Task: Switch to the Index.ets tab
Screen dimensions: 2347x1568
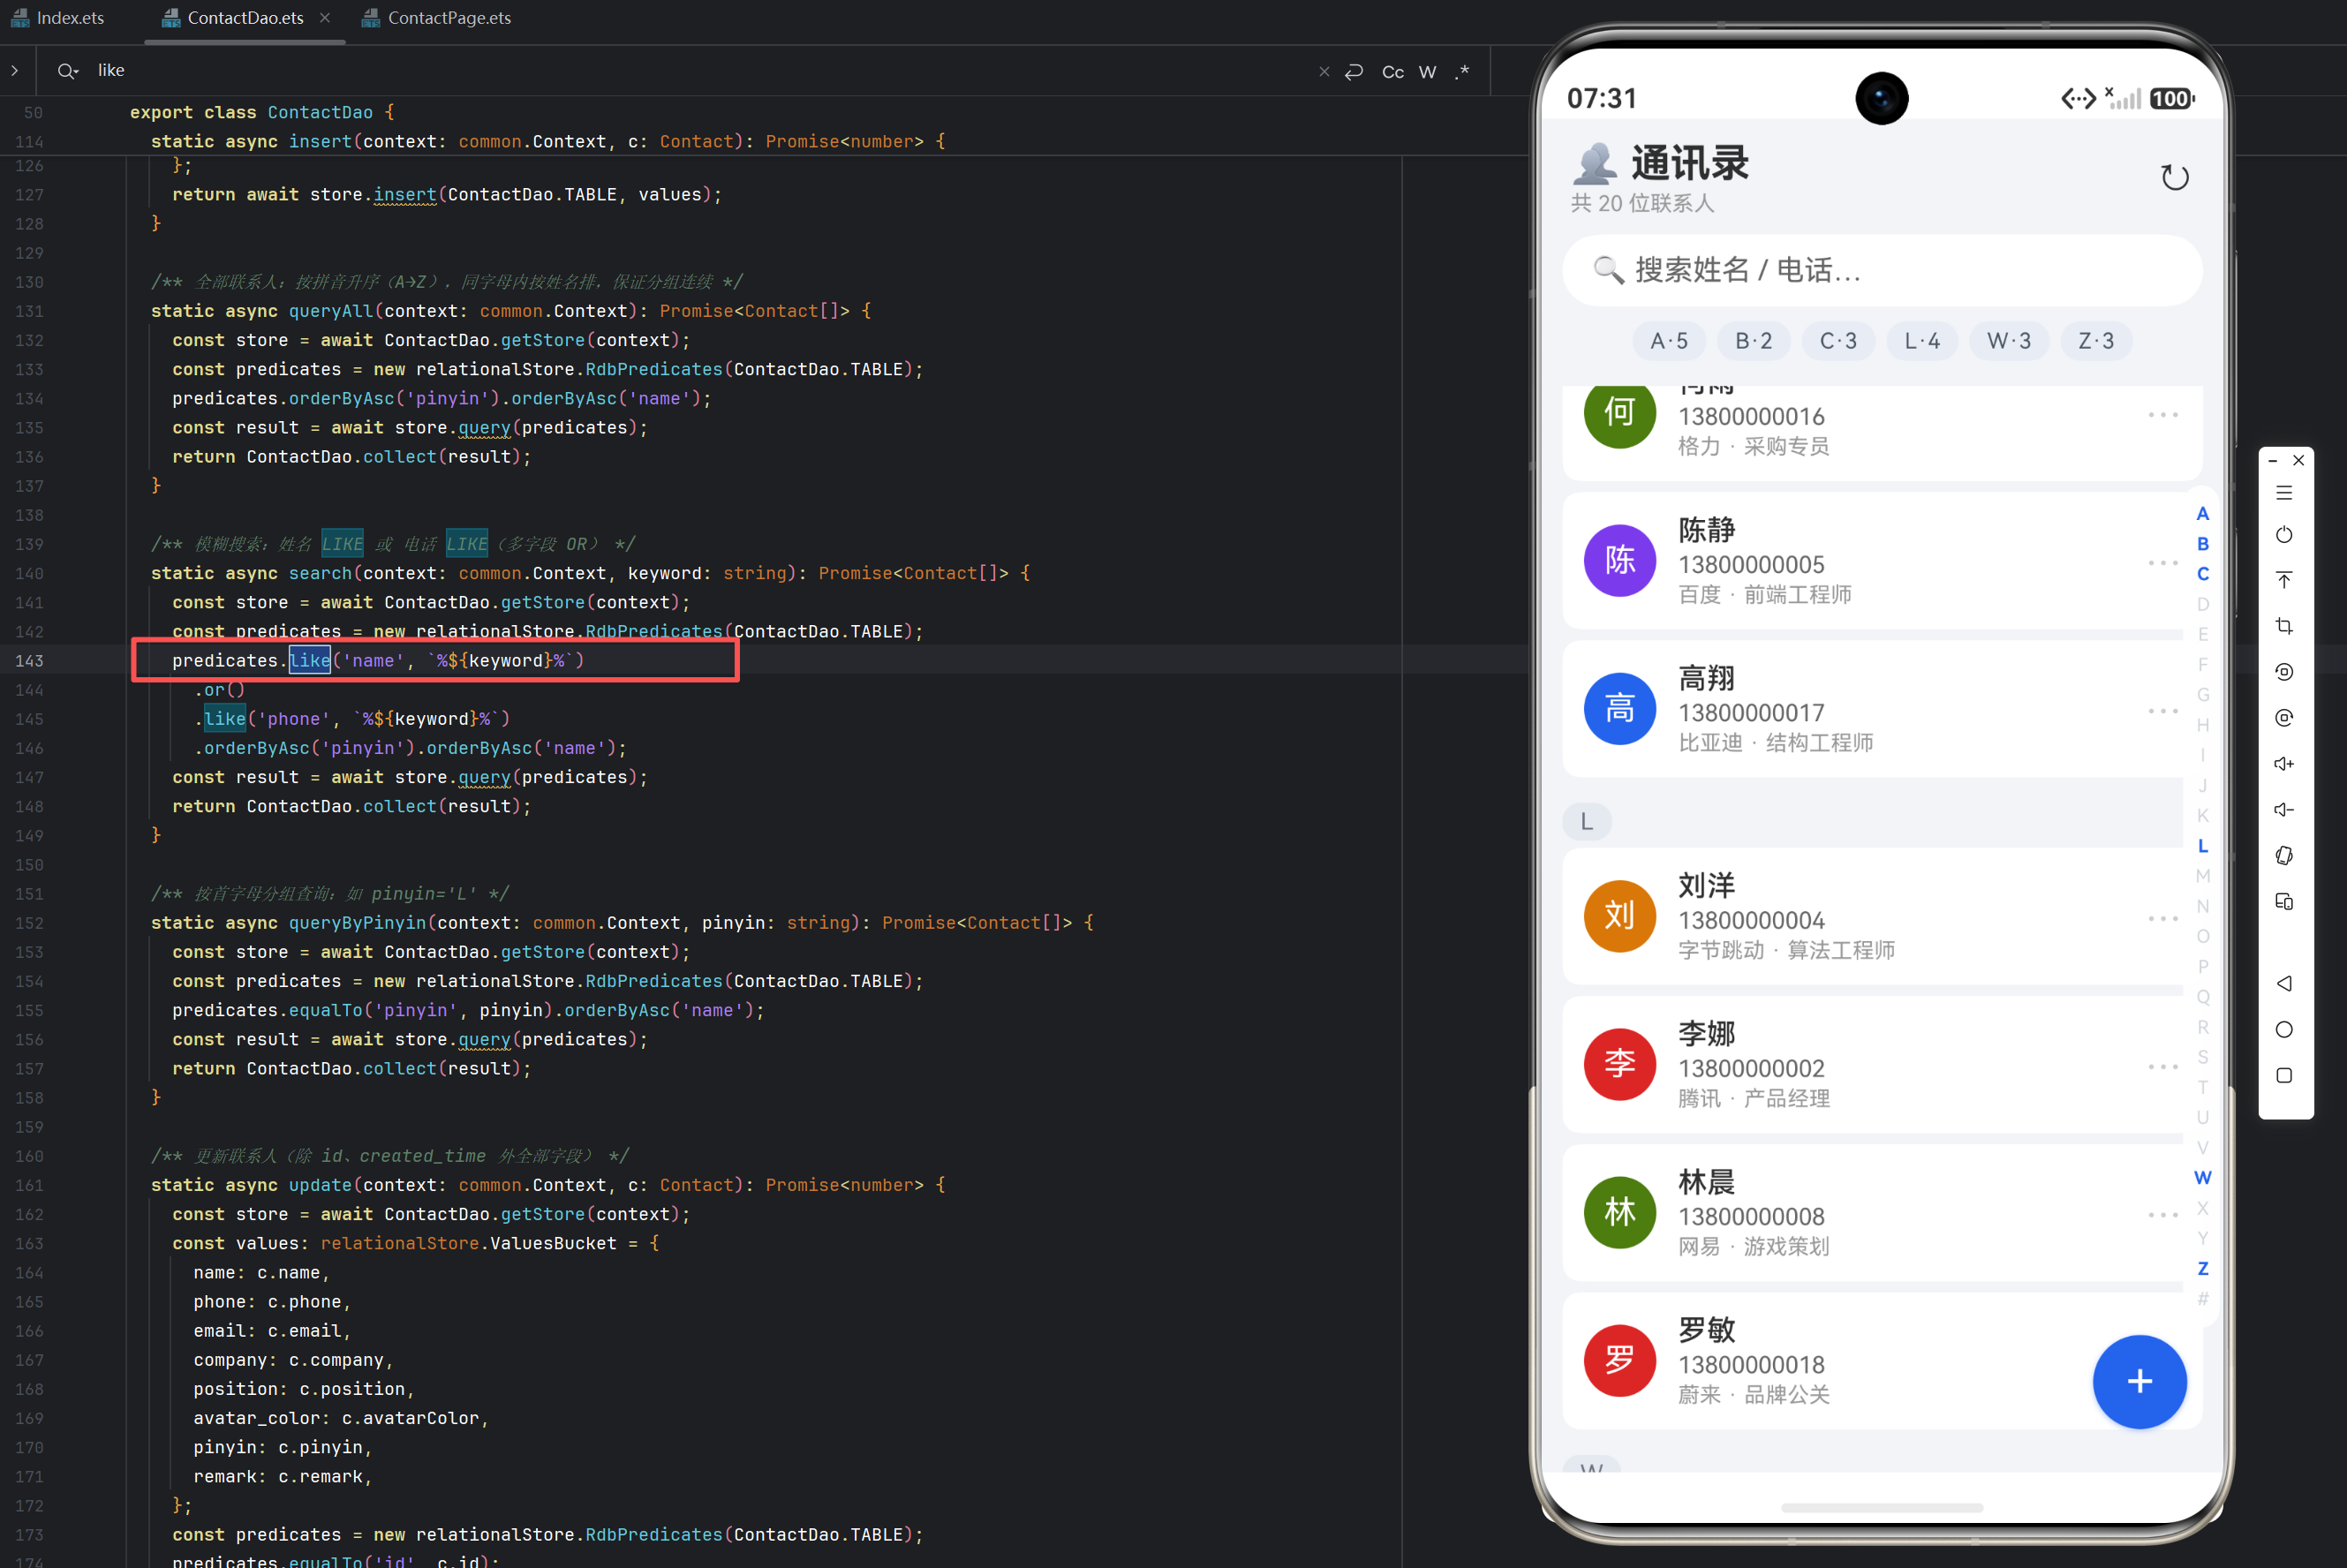Action: 58,18
